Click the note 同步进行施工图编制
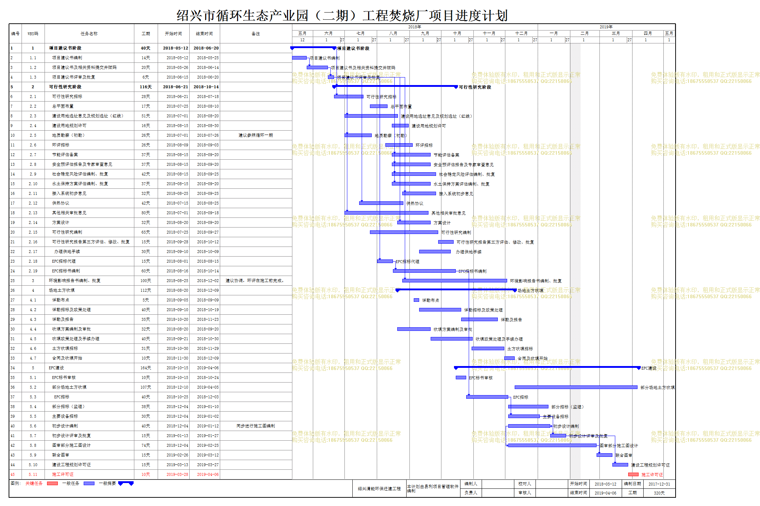This screenshot has width=760, height=506. coord(256,426)
